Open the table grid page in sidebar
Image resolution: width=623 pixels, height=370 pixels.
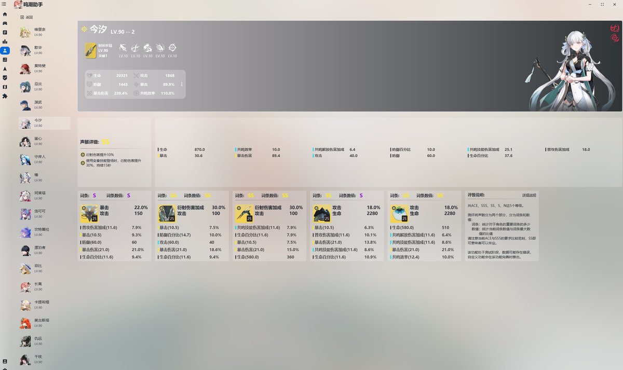click(5, 60)
